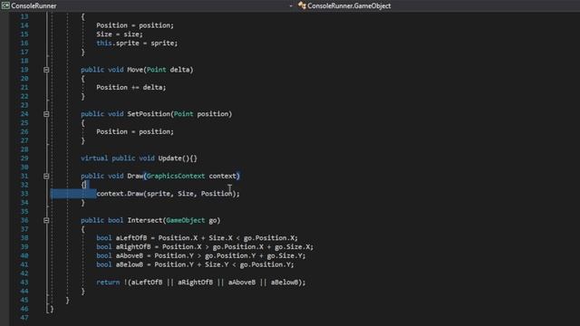The height and width of the screenshot is (326, 580).
Task: Click 'Position = position;' on line 26
Action: point(135,131)
